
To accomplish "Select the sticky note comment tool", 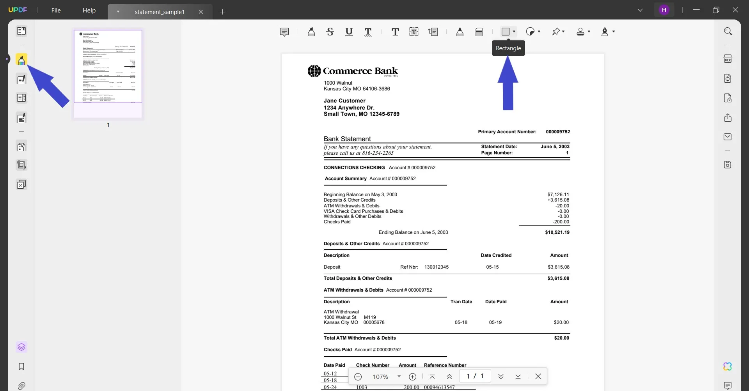I will [284, 32].
